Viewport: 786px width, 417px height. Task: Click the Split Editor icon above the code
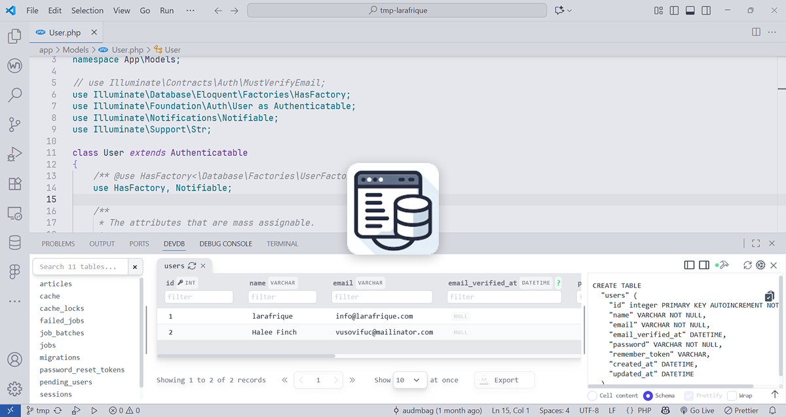click(757, 31)
